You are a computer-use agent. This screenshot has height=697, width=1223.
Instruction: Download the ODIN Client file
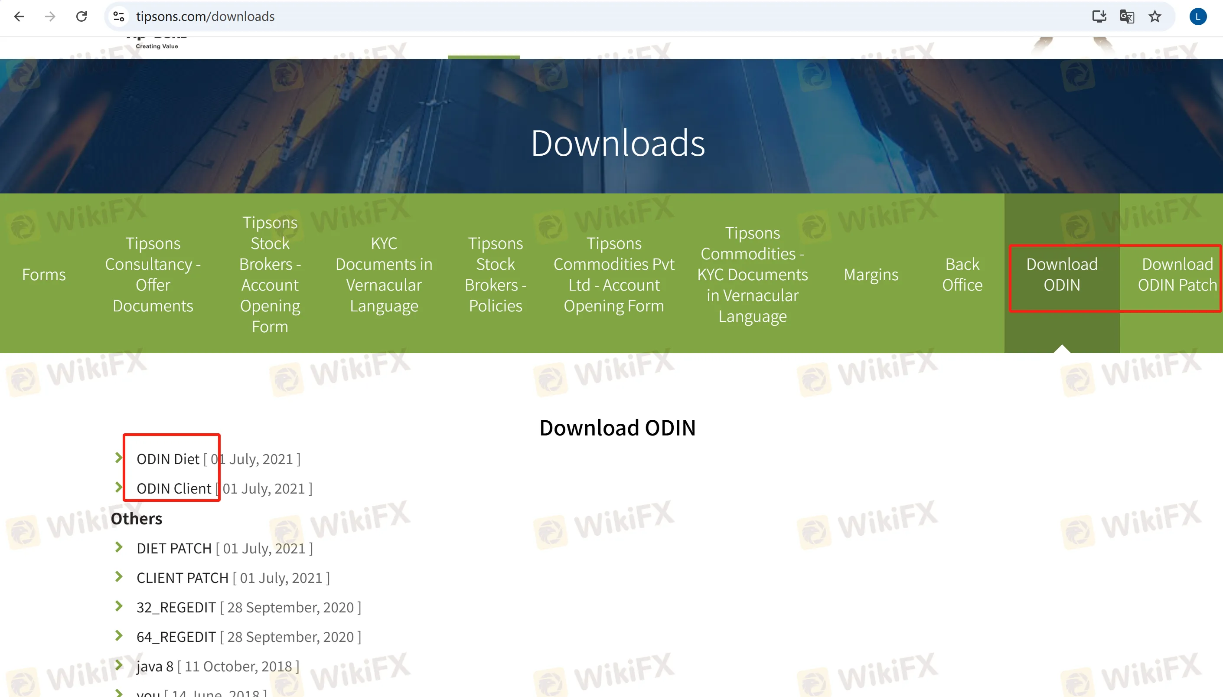pos(173,488)
